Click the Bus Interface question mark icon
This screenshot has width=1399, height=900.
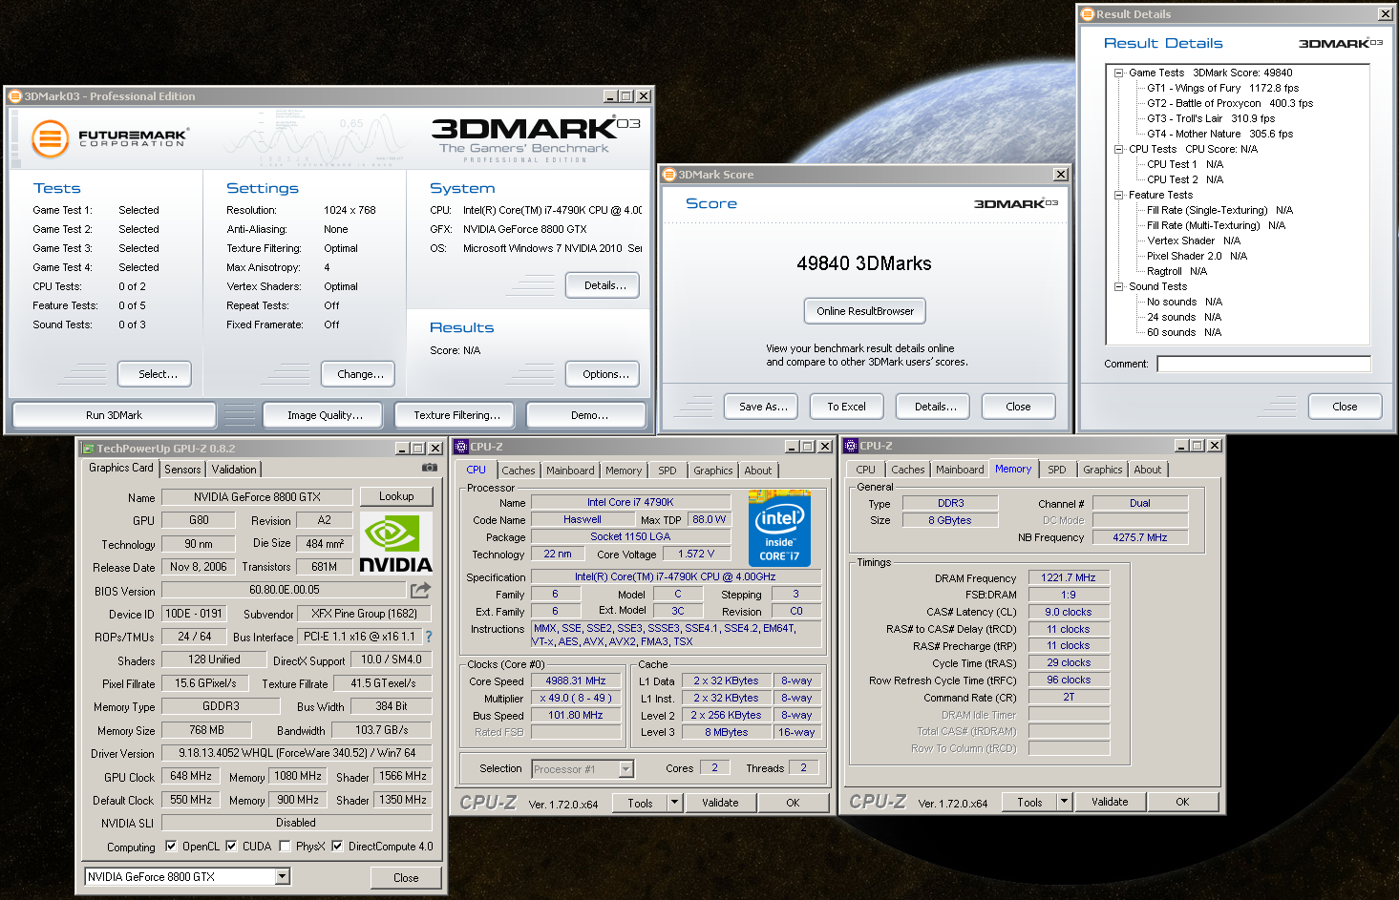[x=429, y=637]
